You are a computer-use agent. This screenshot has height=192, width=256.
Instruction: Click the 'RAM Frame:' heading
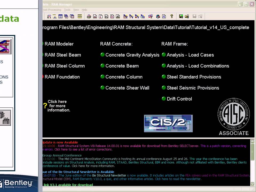[x=175, y=44]
